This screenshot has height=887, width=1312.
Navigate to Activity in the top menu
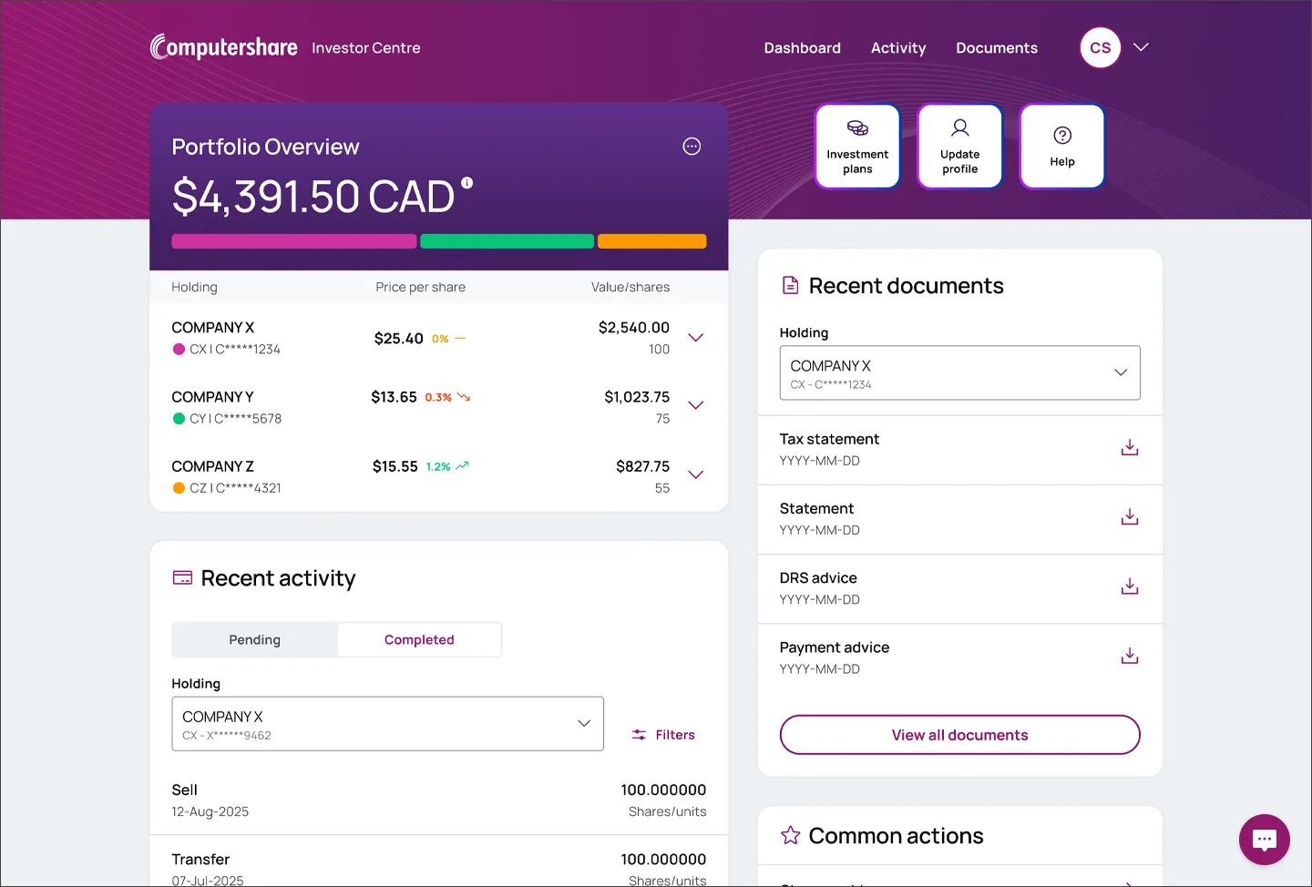[898, 47]
